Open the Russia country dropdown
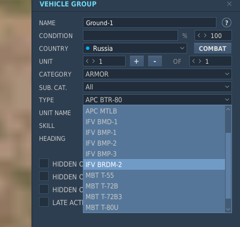The image size is (240, 227). 135,48
